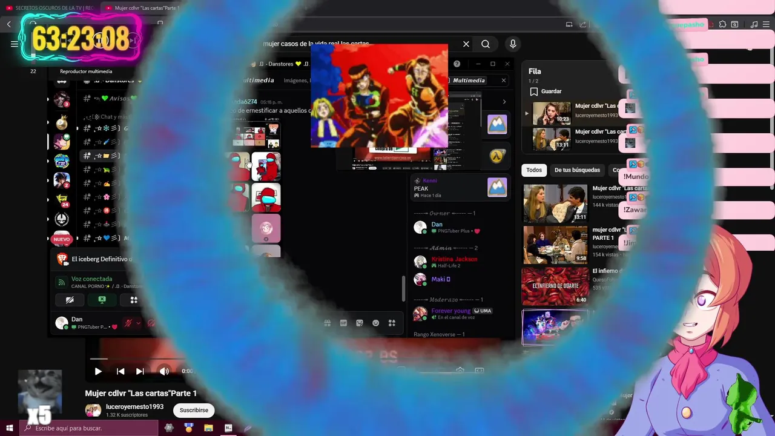Open the Notion taskbar icon

click(228, 428)
